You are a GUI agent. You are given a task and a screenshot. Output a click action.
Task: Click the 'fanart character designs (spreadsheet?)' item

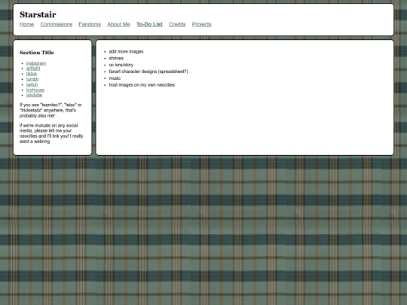coord(148,72)
